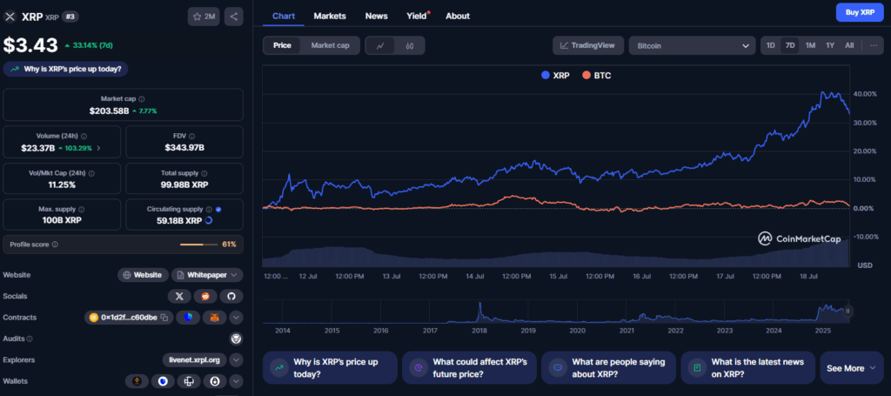Open the Markets tab

click(330, 16)
